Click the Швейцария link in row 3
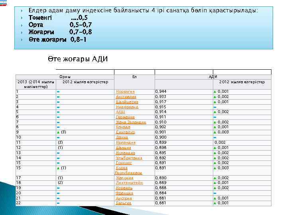The height and width of the screenshot is (215, 287). 127,102
